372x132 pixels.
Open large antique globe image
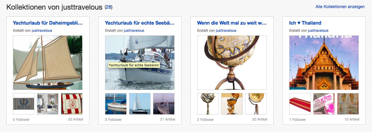tap(232, 63)
